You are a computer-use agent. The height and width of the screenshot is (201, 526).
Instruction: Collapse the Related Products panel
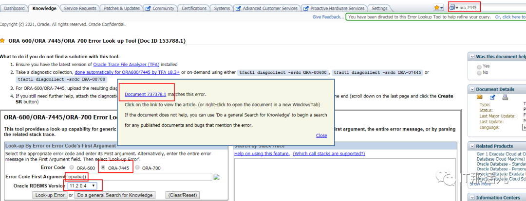click(472, 146)
